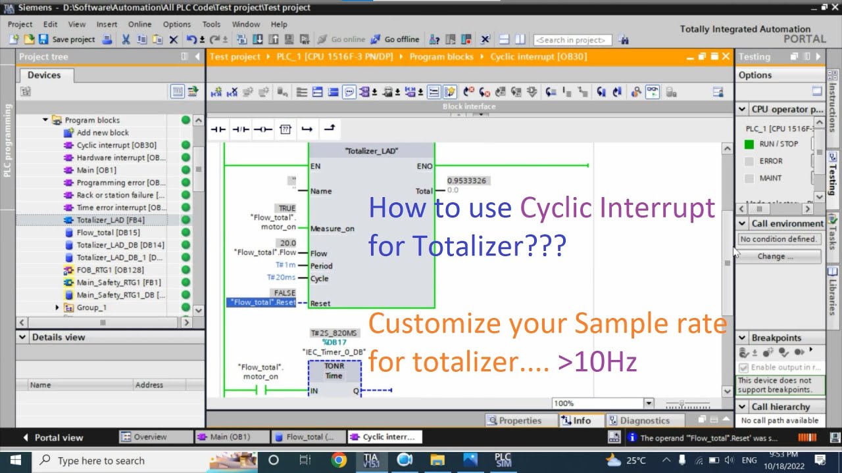Collapse the CPU operator panel section

click(x=743, y=109)
